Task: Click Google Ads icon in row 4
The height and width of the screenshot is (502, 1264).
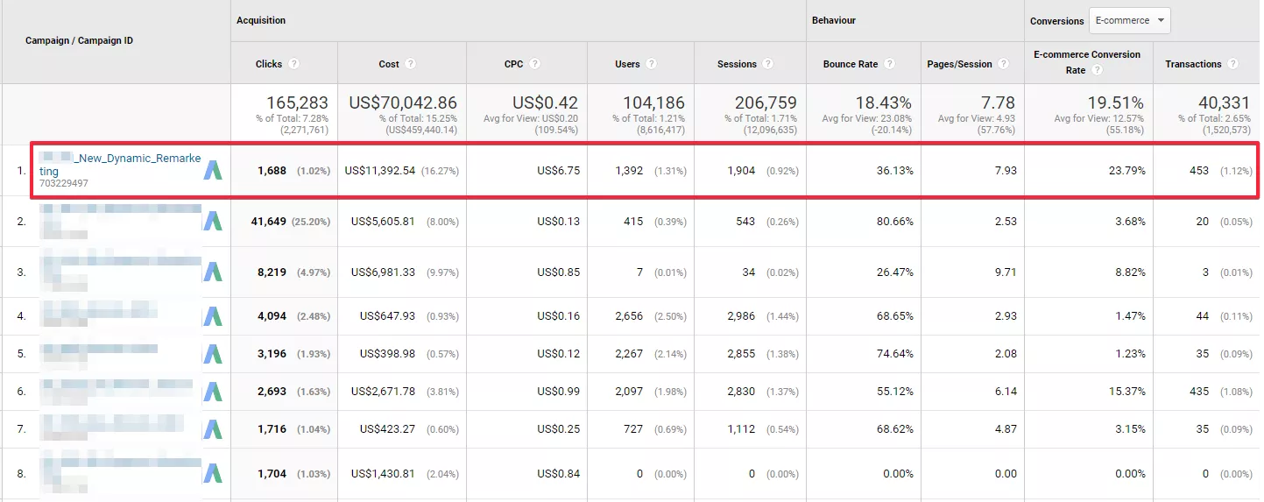Action: (x=213, y=316)
